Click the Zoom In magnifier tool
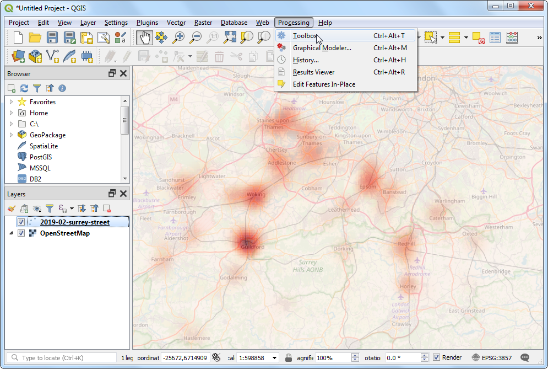548x369 pixels. click(x=178, y=38)
